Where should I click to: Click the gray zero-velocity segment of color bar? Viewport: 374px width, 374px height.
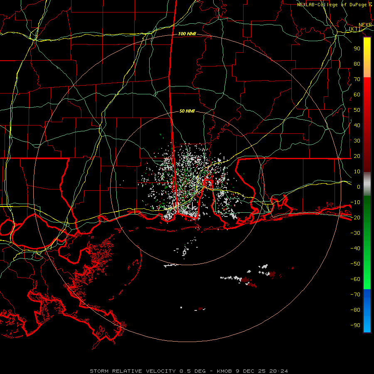coord(367,184)
